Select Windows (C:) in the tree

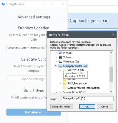coord(71,61)
